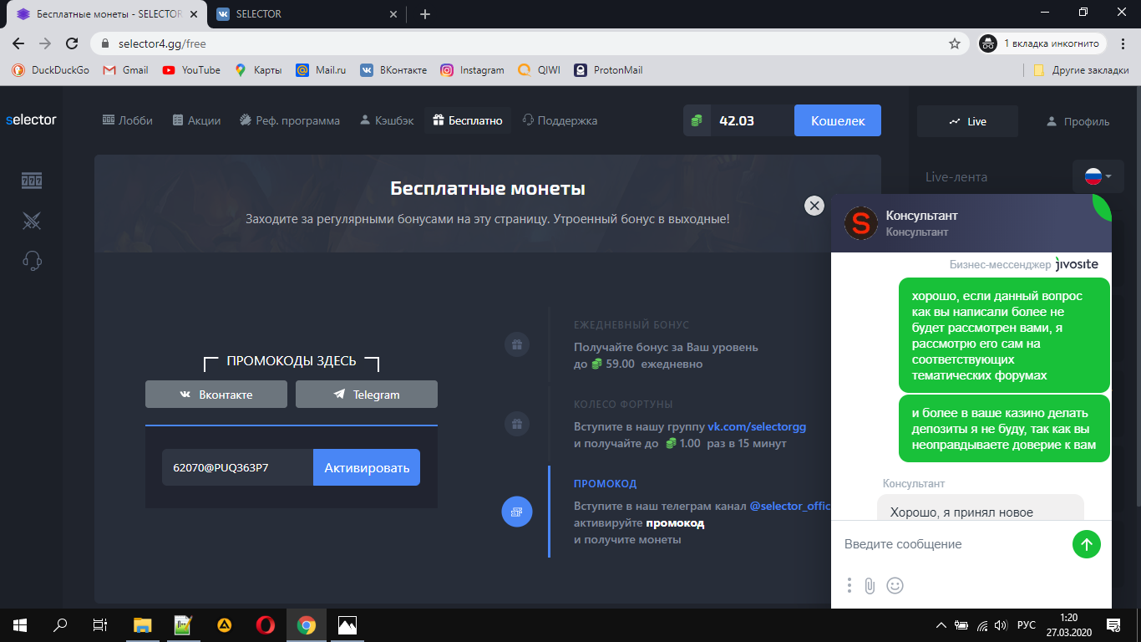The width and height of the screenshot is (1141, 642).
Task: Open the Кэшбэк section
Action: [387, 120]
